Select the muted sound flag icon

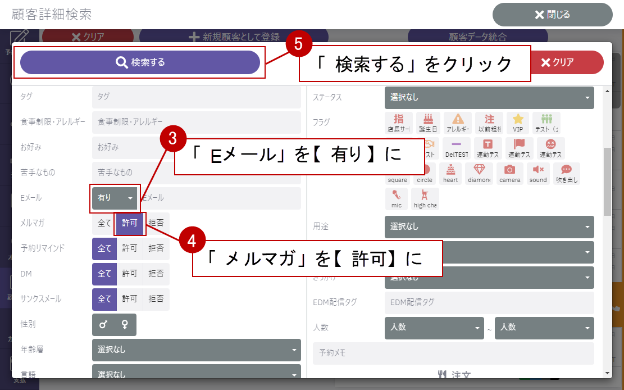(538, 173)
